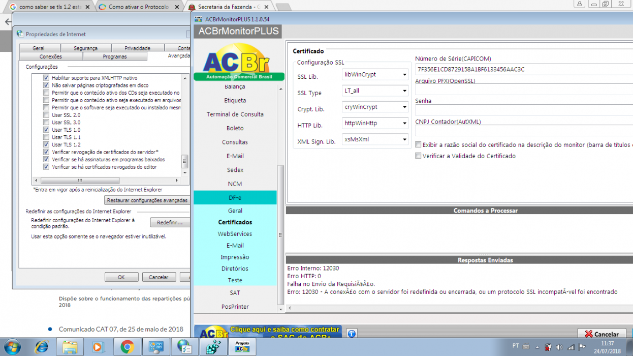Click the Número de Série (CAPICOM) field
The width and height of the screenshot is (633, 356).
coord(524,69)
